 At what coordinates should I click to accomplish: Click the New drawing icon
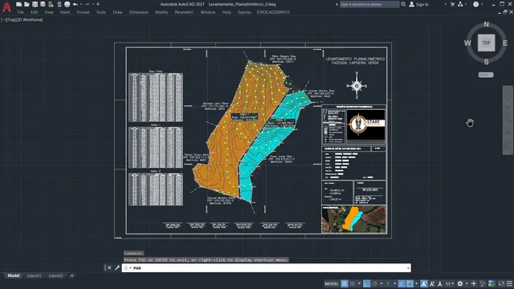[19, 4]
